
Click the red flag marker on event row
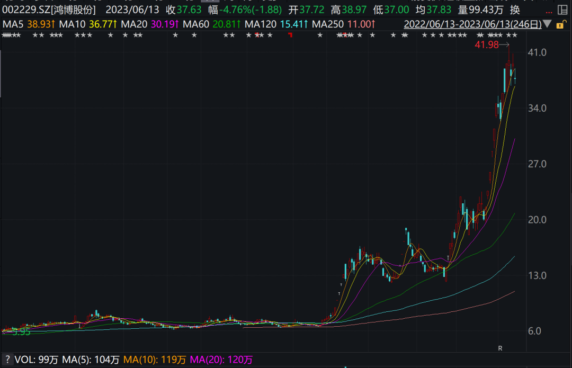click(x=290, y=35)
